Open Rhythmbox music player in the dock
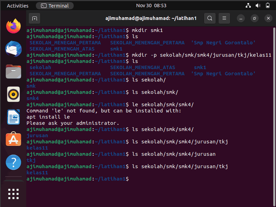The width and height of the screenshot is (276, 207). point(13,94)
